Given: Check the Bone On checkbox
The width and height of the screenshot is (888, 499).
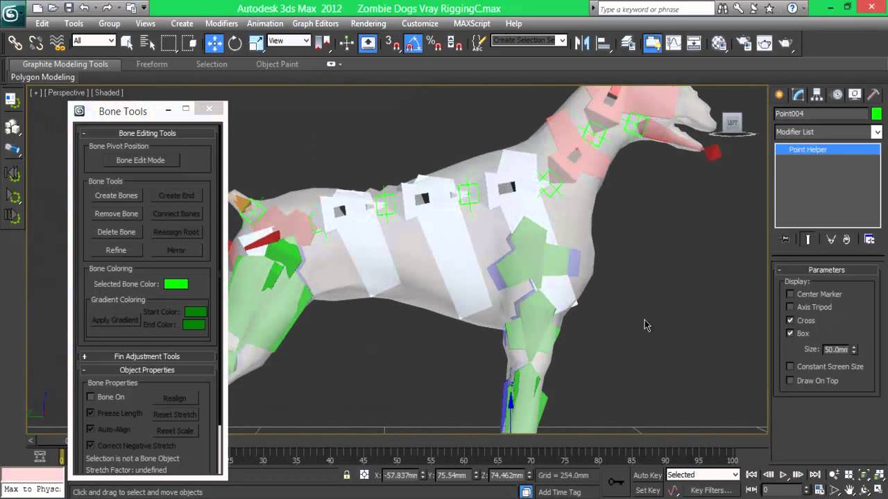Looking at the screenshot, I should [x=90, y=397].
